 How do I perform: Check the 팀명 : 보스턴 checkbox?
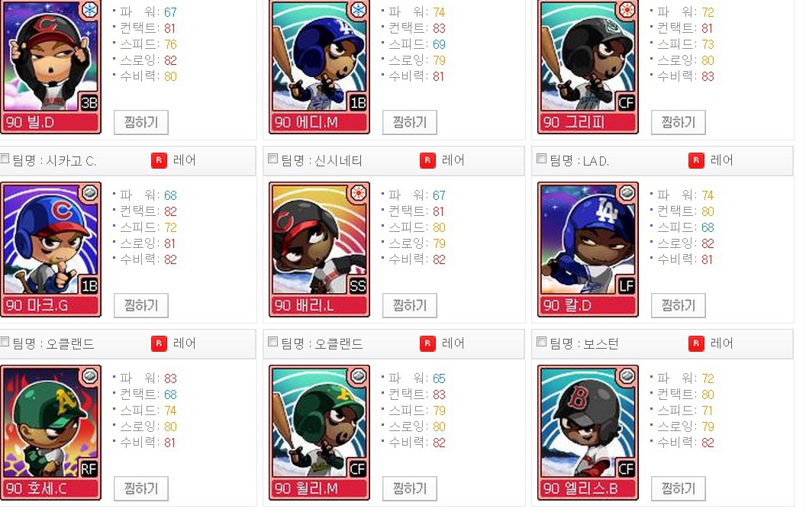point(541,342)
